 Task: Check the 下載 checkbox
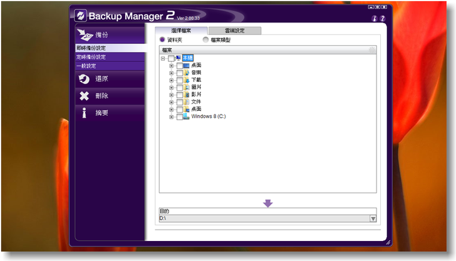click(x=179, y=80)
